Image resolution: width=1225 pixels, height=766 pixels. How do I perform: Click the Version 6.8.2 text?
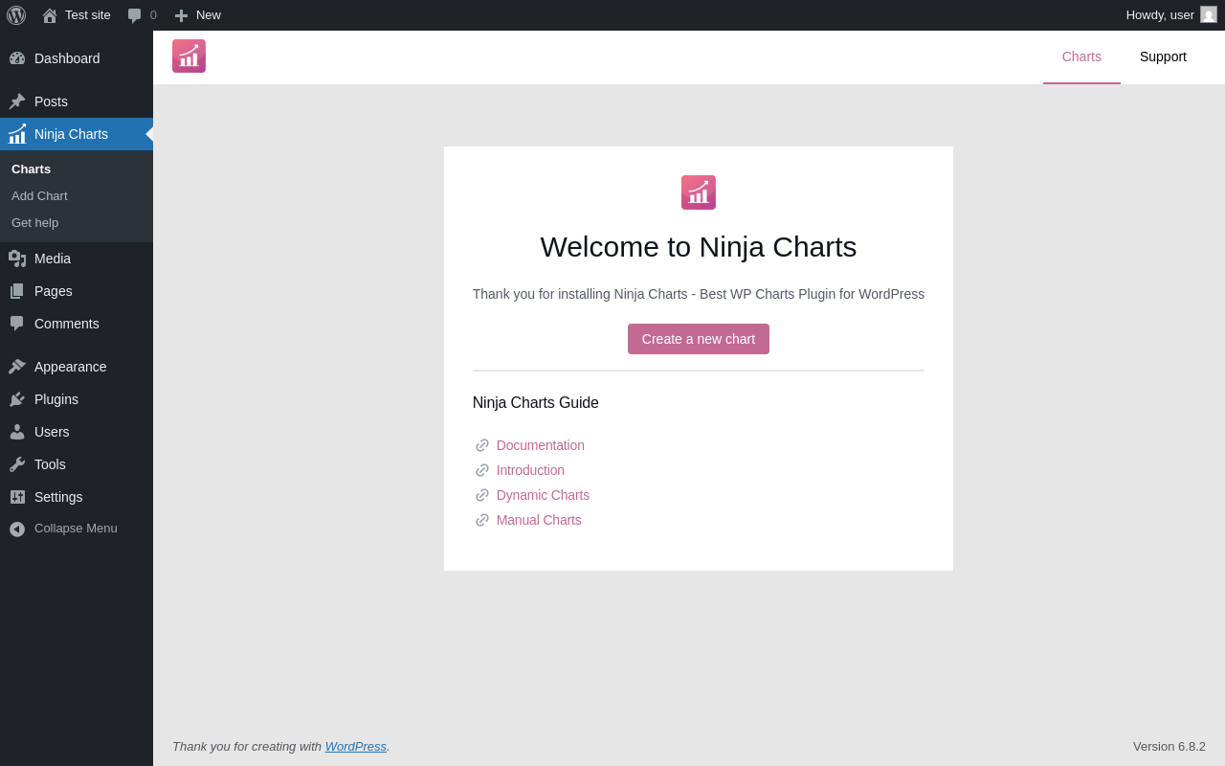1169,746
